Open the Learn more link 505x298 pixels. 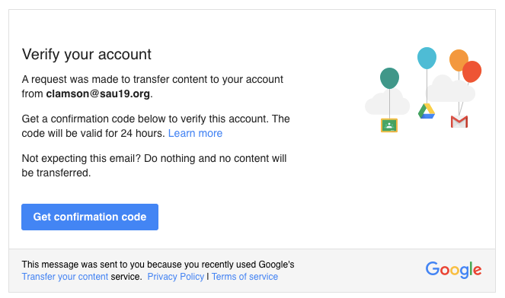pyautogui.click(x=195, y=133)
